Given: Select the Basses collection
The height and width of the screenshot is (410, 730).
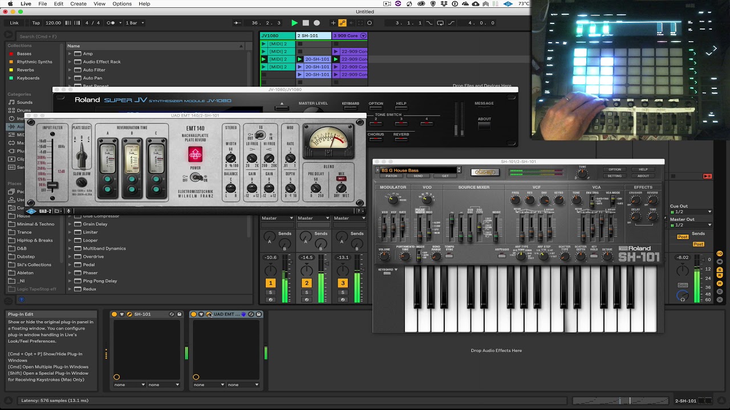Looking at the screenshot, I should pyautogui.click(x=24, y=54).
